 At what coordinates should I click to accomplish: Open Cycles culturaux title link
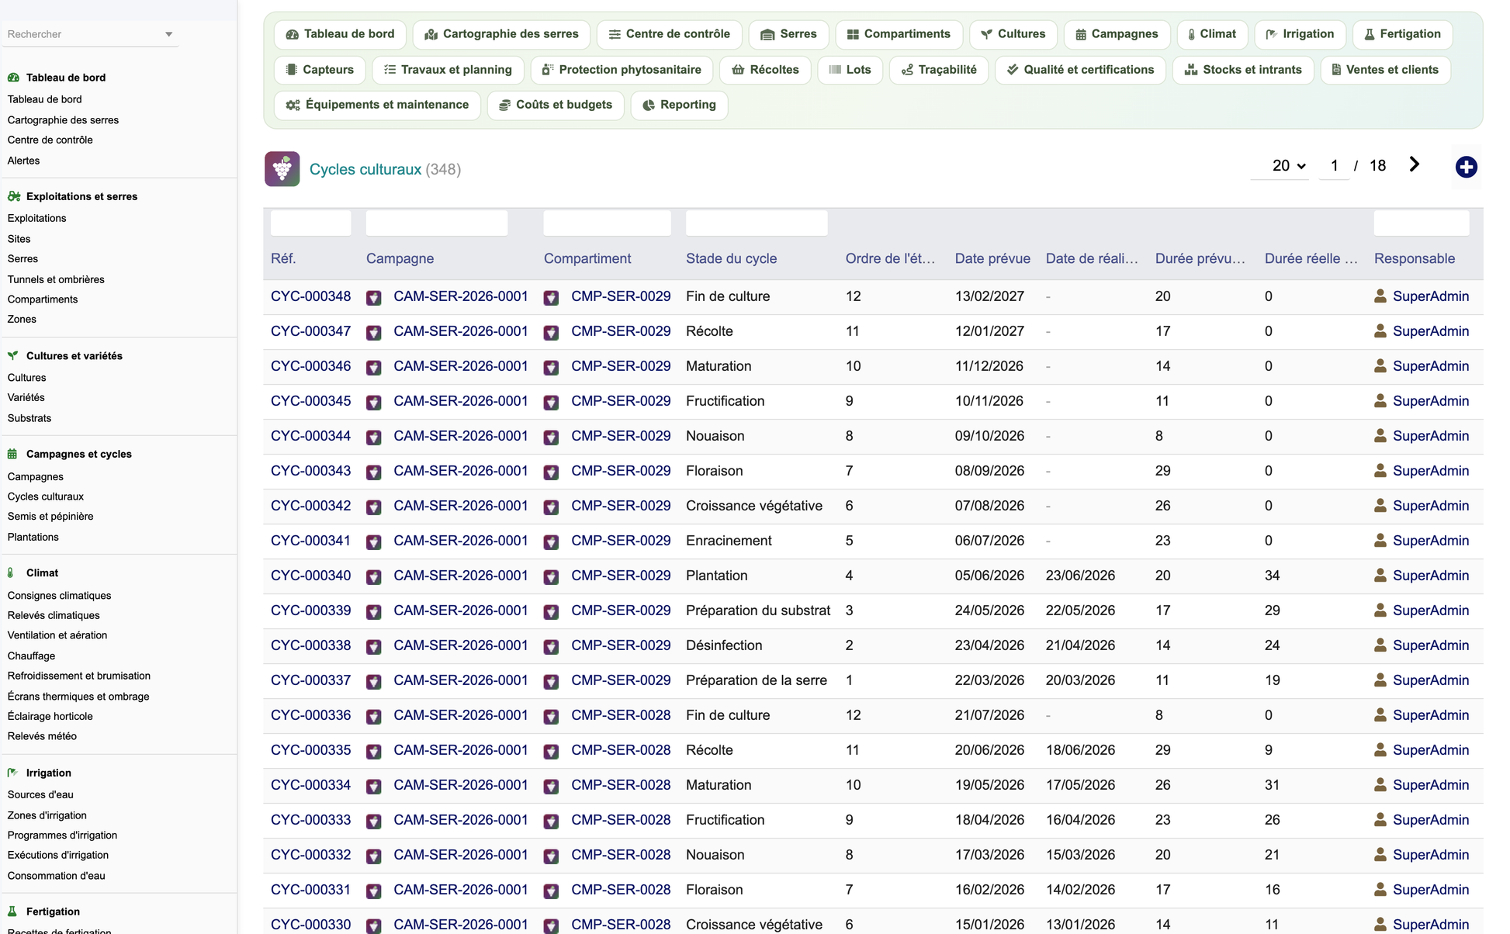365,169
